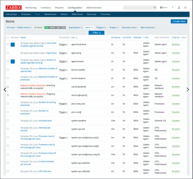193x179 pixels.
Task: Open the user profile icon
Action: pyautogui.click(x=179, y=7)
